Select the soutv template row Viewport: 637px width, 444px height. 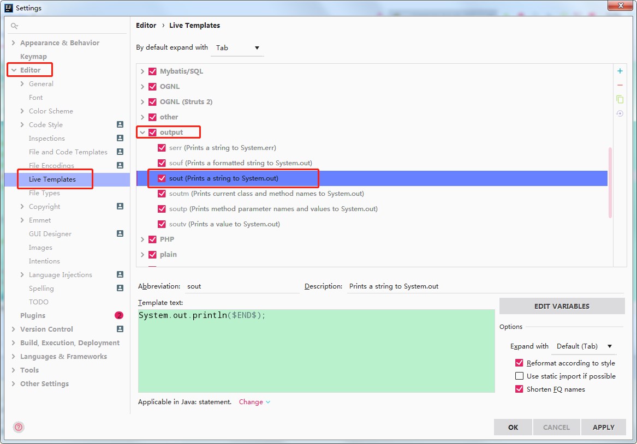tap(372, 224)
